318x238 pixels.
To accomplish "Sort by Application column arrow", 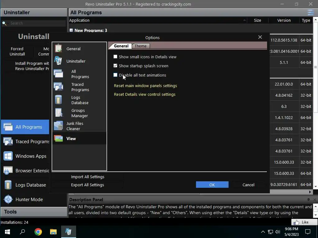I will click(x=245, y=20).
